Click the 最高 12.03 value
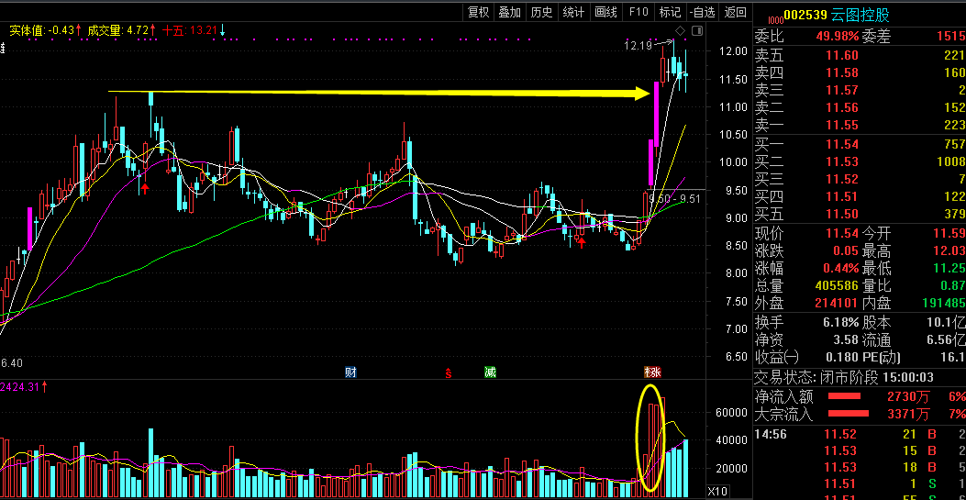The width and height of the screenshot is (966, 500). [949, 250]
